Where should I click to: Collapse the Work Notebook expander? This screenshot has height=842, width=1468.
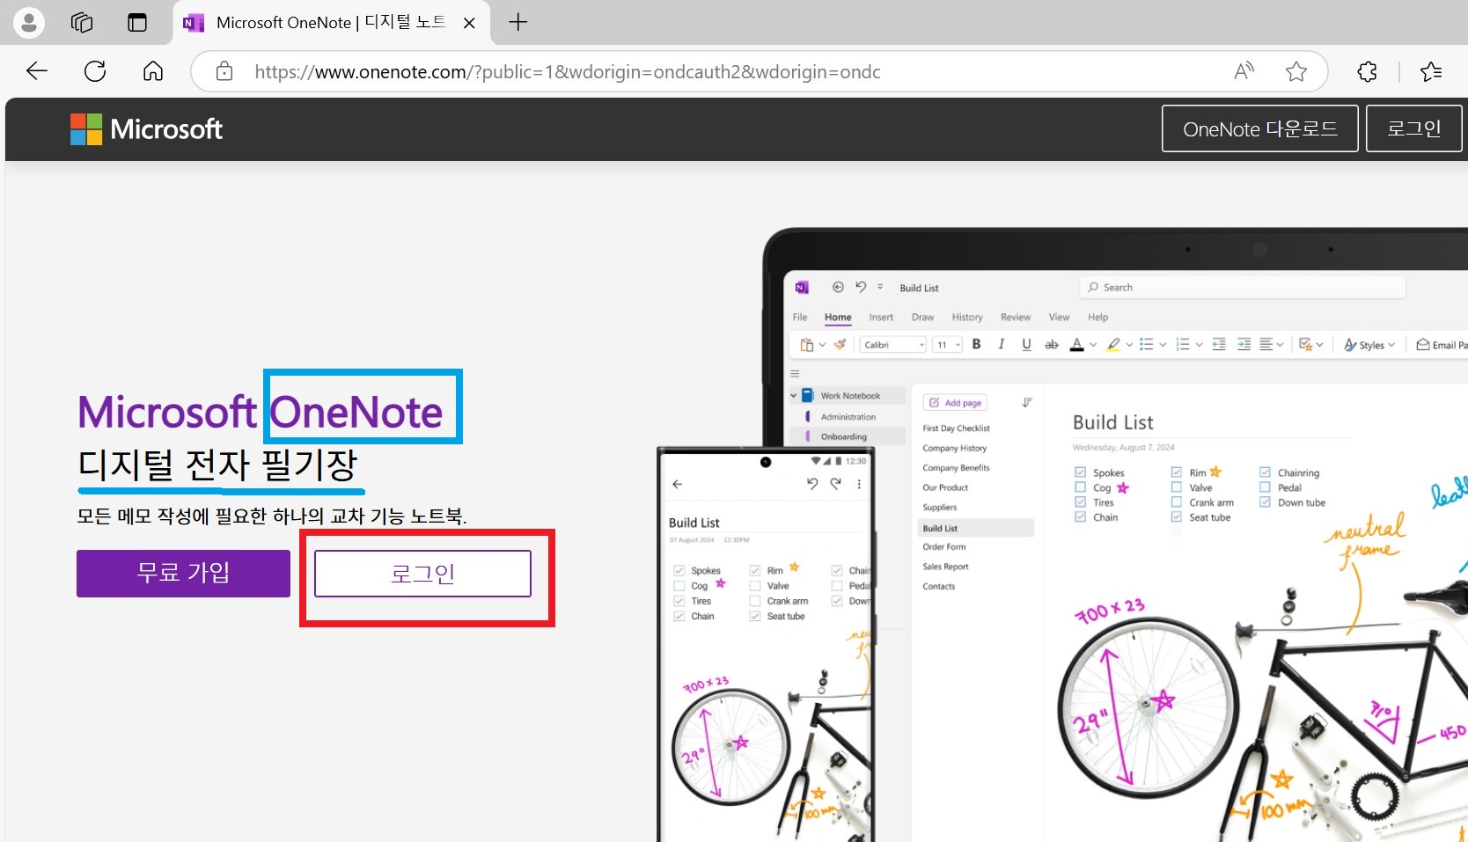(793, 396)
